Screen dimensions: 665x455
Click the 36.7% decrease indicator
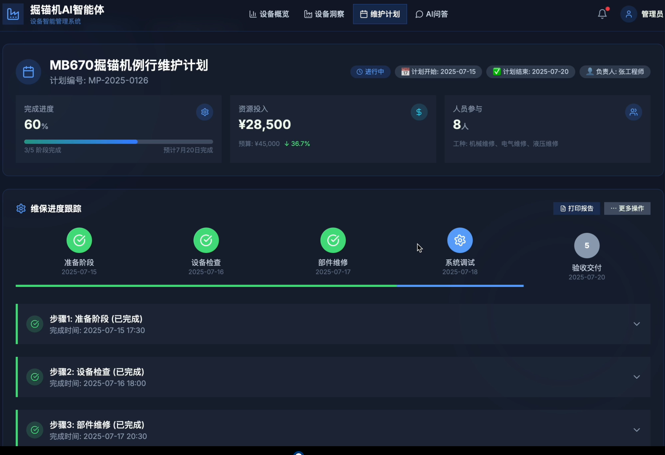pyautogui.click(x=297, y=144)
